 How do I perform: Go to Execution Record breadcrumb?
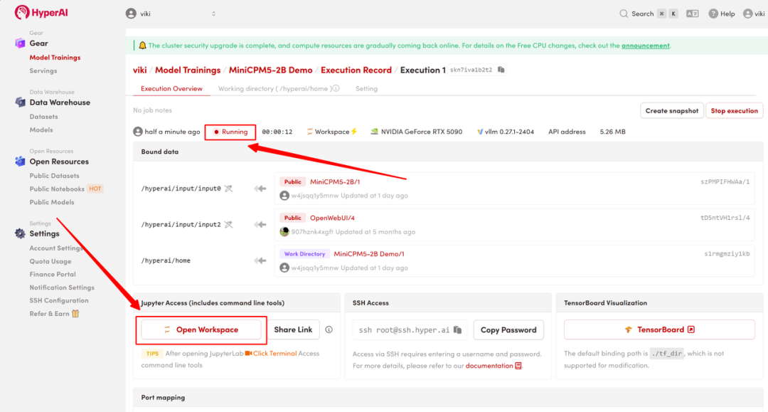coord(356,70)
